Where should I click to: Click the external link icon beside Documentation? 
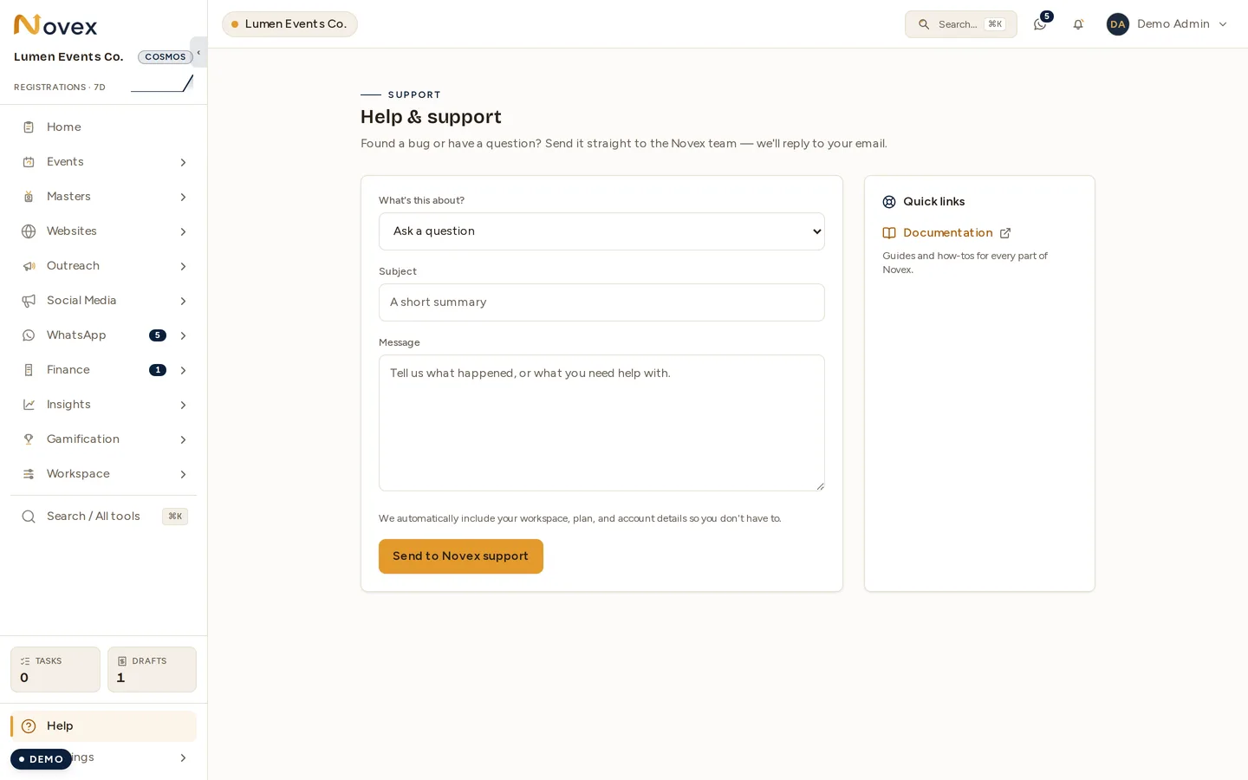click(x=1005, y=233)
